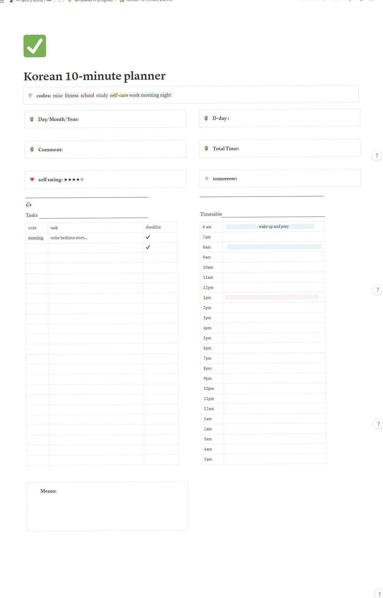Click the 12pm timetable row label
This screenshot has height=598, width=383.
tap(208, 287)
